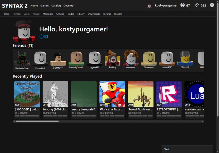Click rating bar under Work at a Pizza
This screenshot has width=219, height=153.
[112, 116]
